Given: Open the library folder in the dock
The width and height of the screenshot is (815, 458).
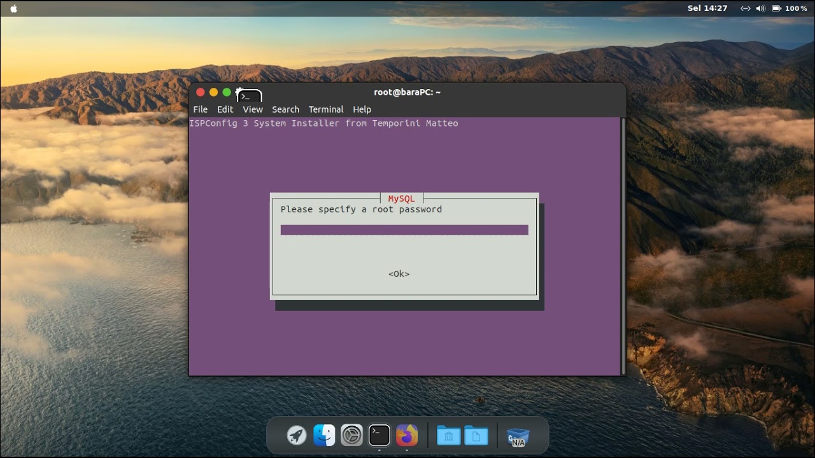Looking at the screenshot, I should tap(448, 436).
